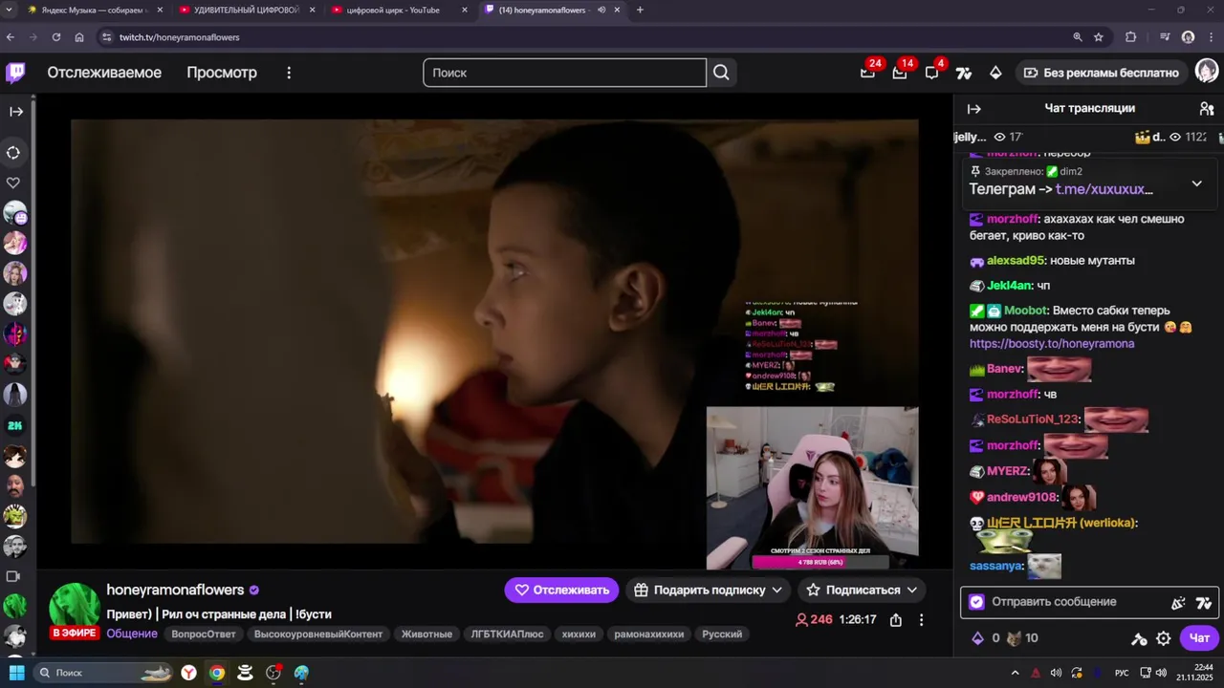Click the Moobot sender name in chat
The height and width of the screenshot is (688, 1224).
[x=1026, y=311]
